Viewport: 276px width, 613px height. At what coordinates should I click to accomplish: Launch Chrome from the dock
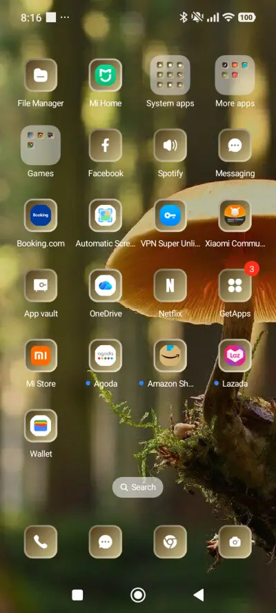pyautogui.click(x=170, y=541)
